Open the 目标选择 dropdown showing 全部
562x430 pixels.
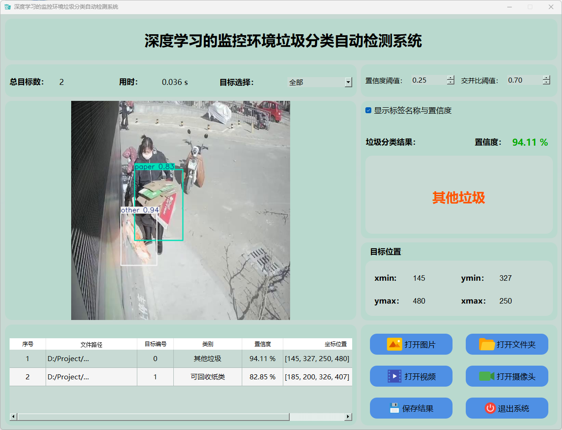click(x=348, y=82)
